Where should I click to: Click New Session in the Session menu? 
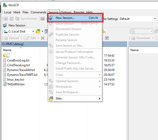(x=65, y=18)
